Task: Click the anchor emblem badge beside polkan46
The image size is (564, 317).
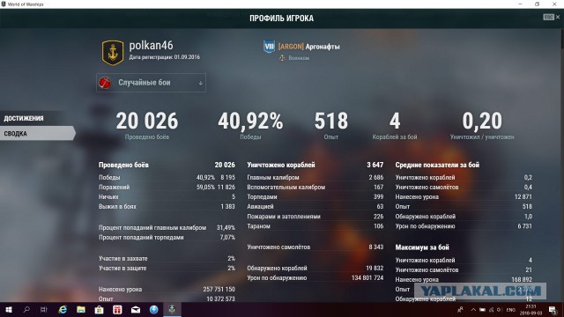Action: click(x=113, y=53)
